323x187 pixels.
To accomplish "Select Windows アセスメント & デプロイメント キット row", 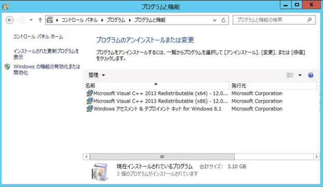I will click(x=201, y=109).
